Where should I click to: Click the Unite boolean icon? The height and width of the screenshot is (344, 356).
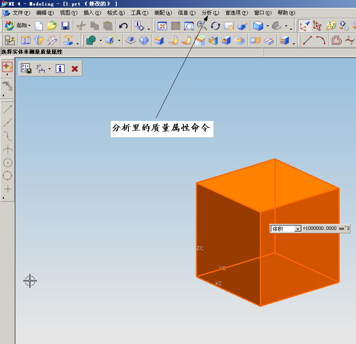(x=91, y=41)
